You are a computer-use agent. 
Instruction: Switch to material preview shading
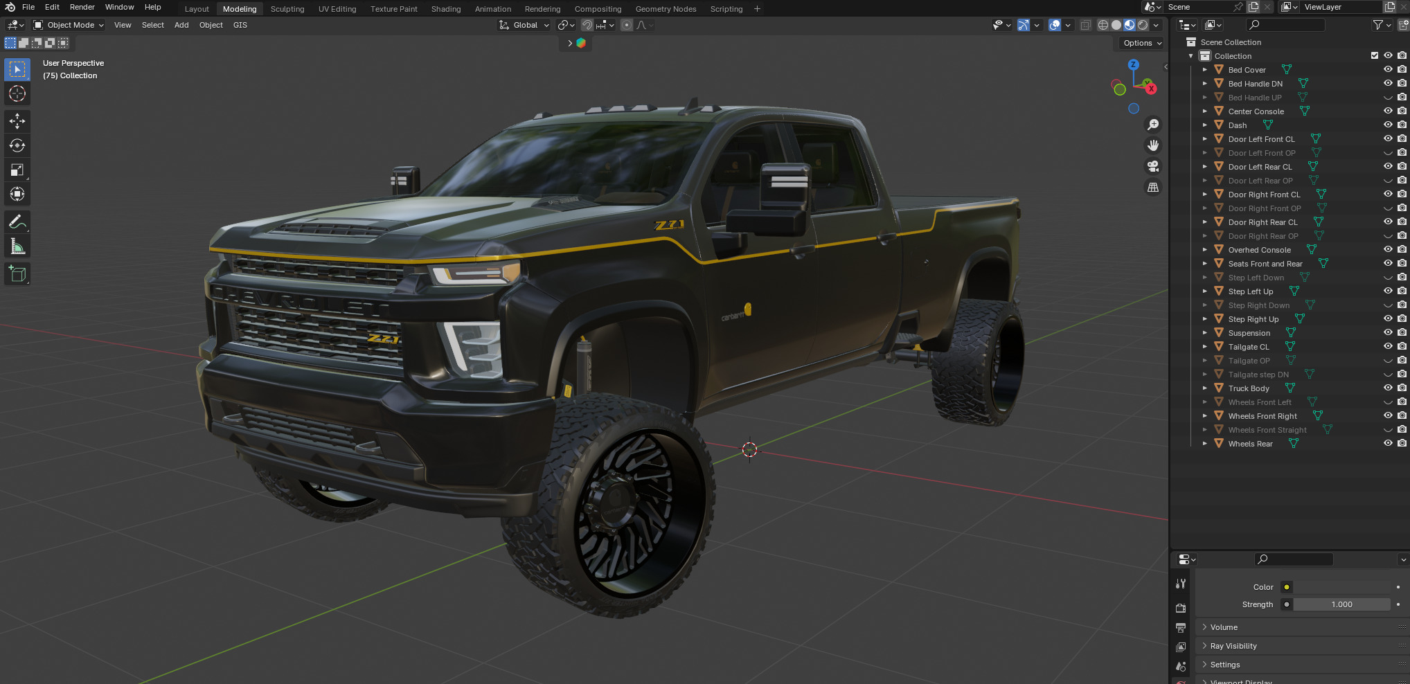pyautogui.click(x=1130, y=25)
